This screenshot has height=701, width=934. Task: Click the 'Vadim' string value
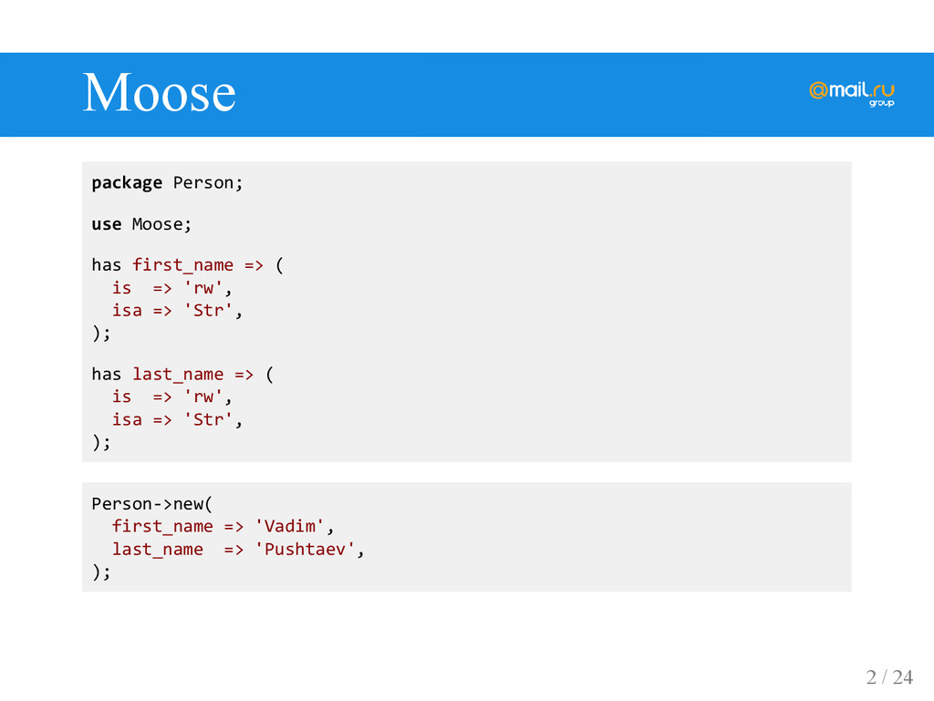pyautogui.click(x=289, y=527)
